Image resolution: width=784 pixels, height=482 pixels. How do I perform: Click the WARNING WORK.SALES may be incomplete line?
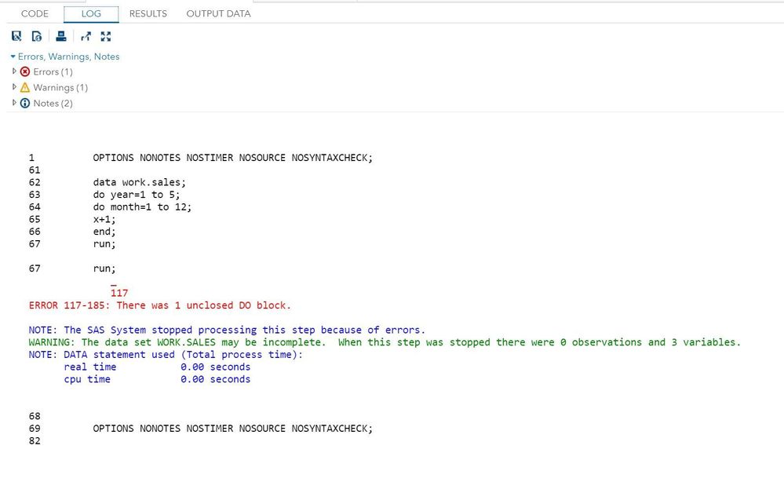(x=385, y=342)
